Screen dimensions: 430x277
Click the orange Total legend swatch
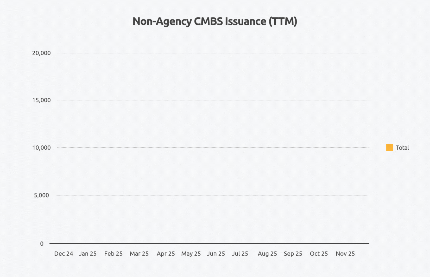pos(389,148)
